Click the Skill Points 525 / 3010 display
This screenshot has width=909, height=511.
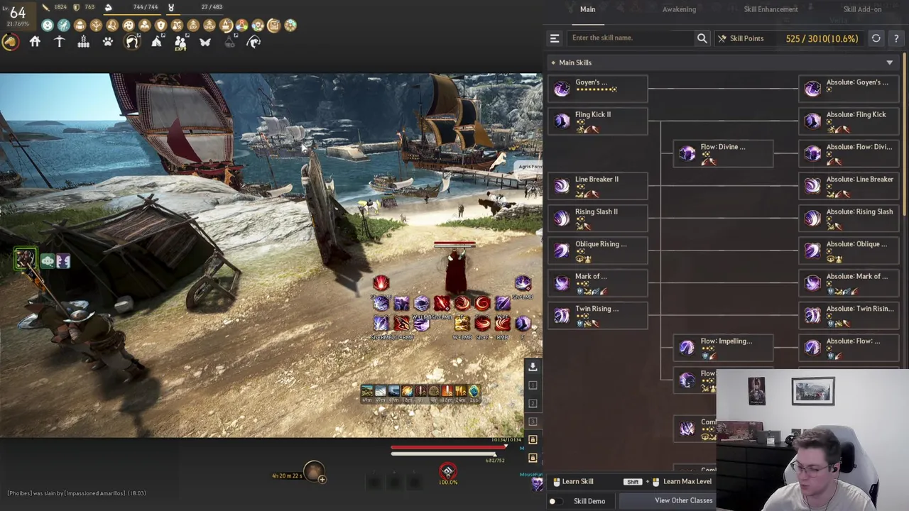[x=790, y=38]
